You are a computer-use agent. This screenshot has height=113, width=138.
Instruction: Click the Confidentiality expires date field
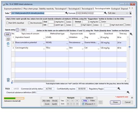click(82, 89)
